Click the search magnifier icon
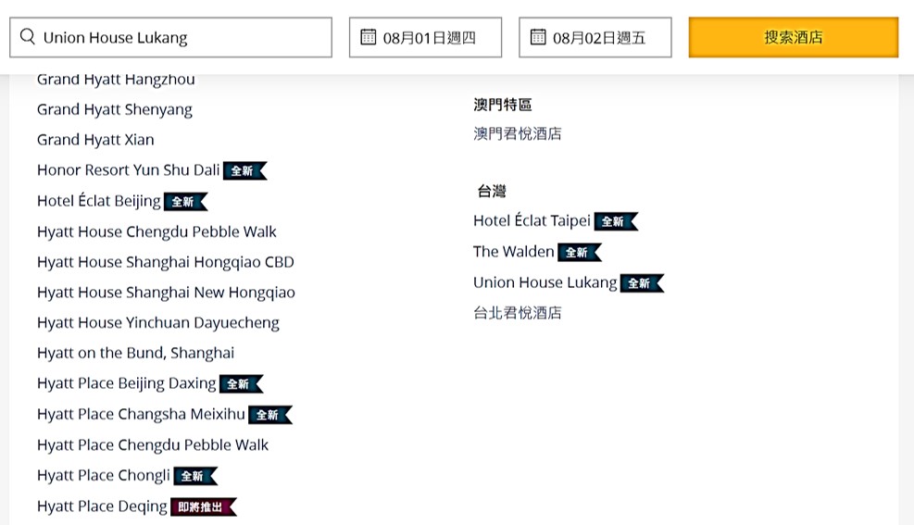Viewport: 914px width, 525px height. (28, 37)
